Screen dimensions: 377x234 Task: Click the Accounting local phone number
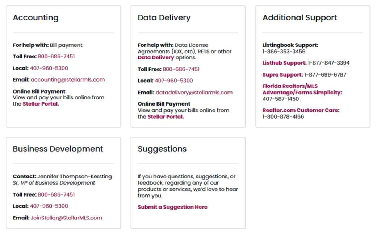49,68
